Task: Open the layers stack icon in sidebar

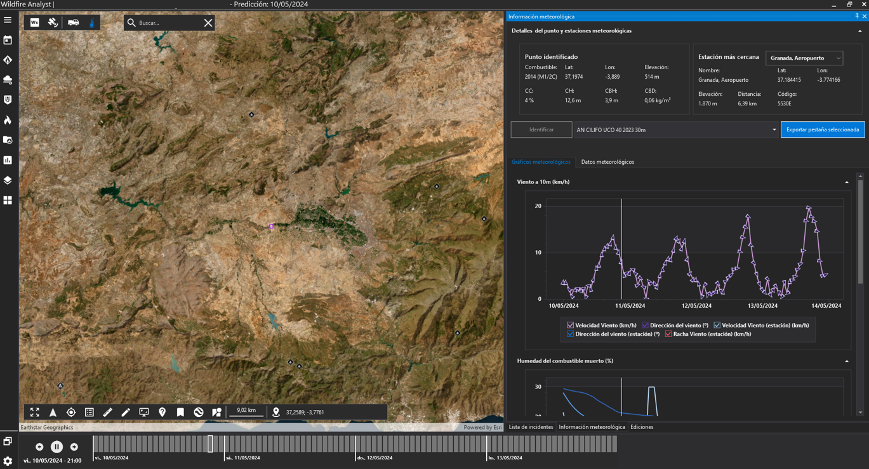Action: (8, 180)
